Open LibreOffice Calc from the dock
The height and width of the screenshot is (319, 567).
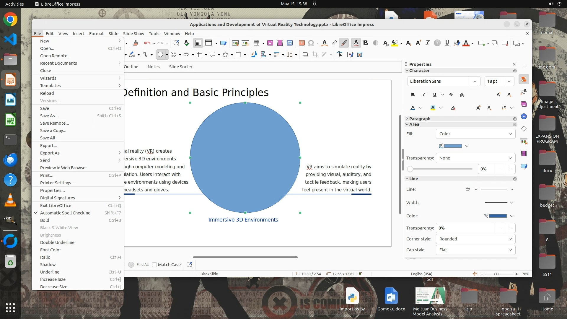point(10,120)
